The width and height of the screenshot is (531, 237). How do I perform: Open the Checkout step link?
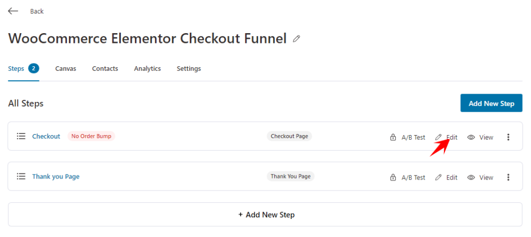(x=46, y=136)
